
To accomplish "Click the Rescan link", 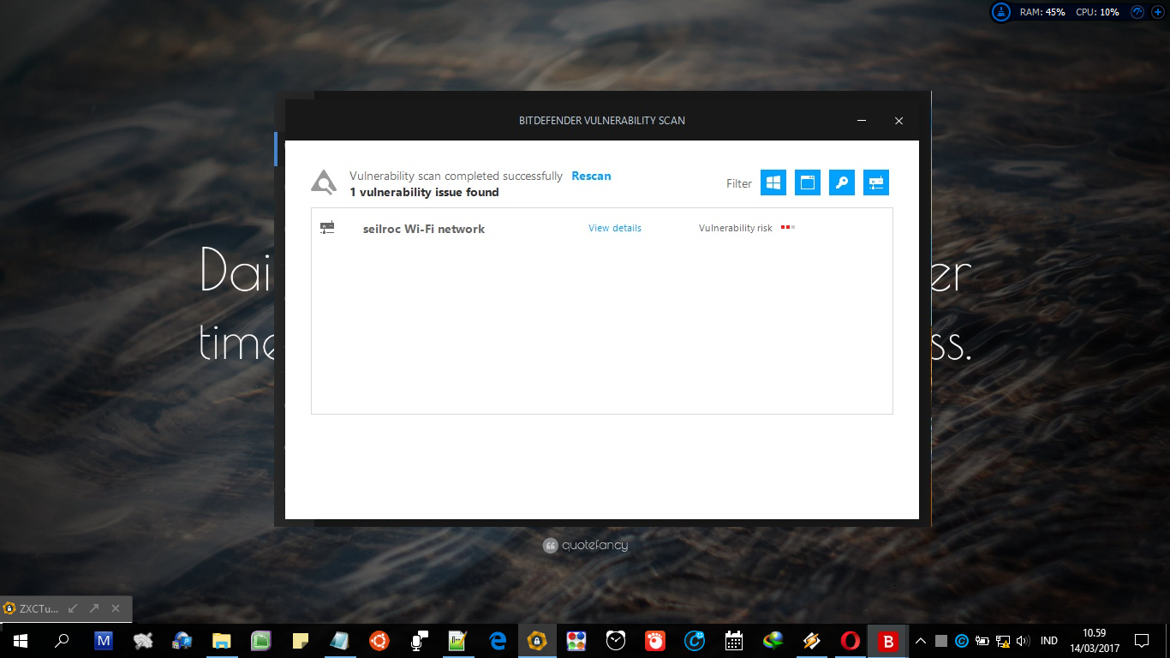I will click(591, 176).
